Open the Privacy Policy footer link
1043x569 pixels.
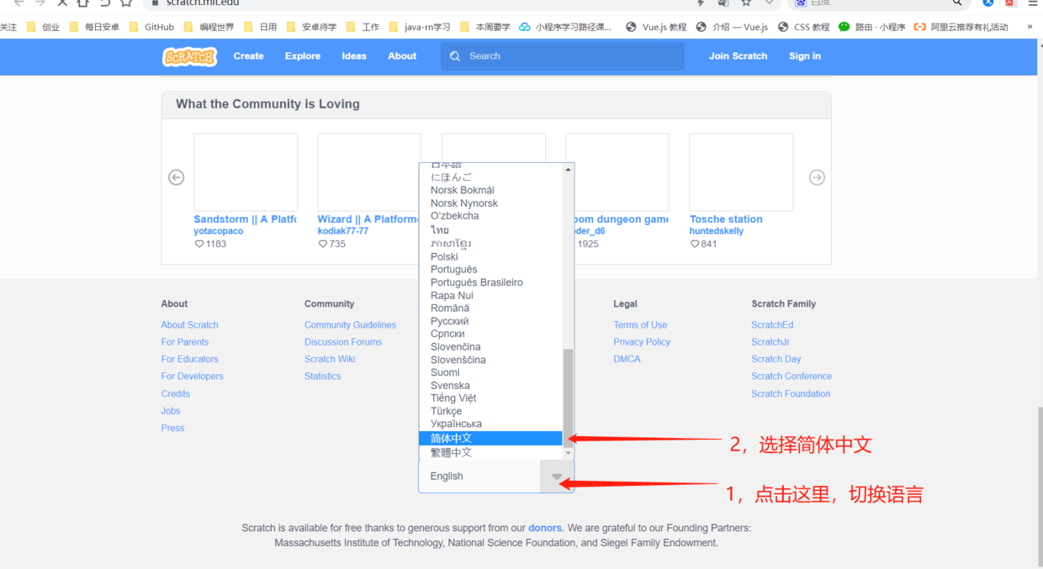tap(642, 342)
